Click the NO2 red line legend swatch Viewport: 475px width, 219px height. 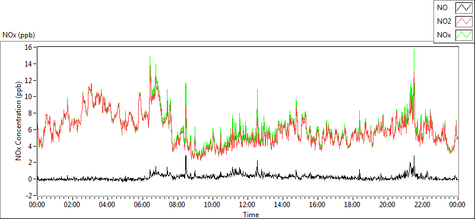click(464, 21)
